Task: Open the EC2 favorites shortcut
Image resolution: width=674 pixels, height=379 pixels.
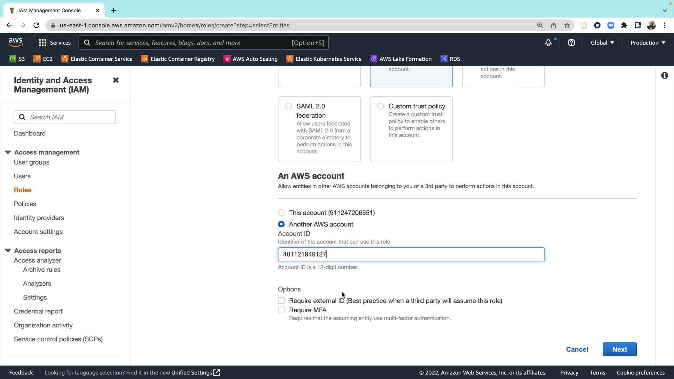Action: tap(43, 59)
